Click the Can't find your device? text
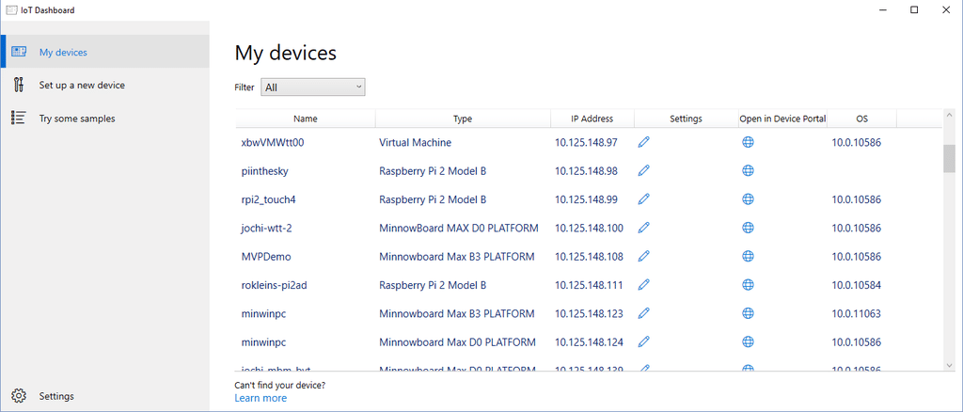Image resolution: width=963 pixels, height=412 pixels. click(280, 386)
